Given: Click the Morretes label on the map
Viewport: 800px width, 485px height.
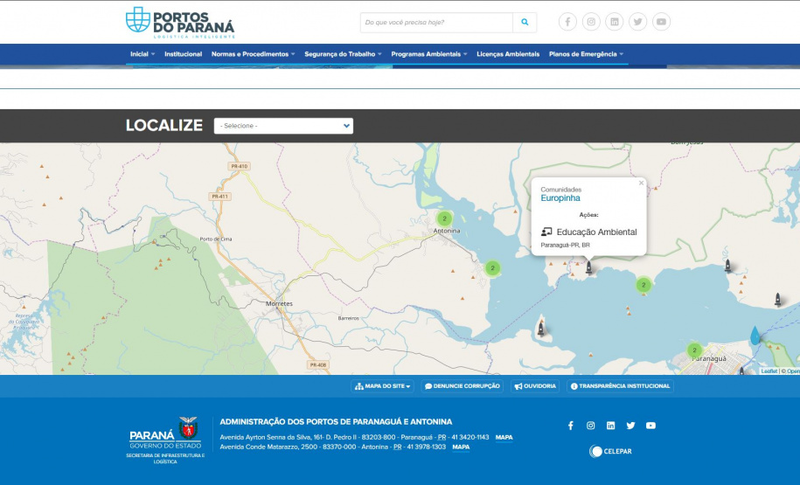Looking at the screenshot, I should click(279, 303).
